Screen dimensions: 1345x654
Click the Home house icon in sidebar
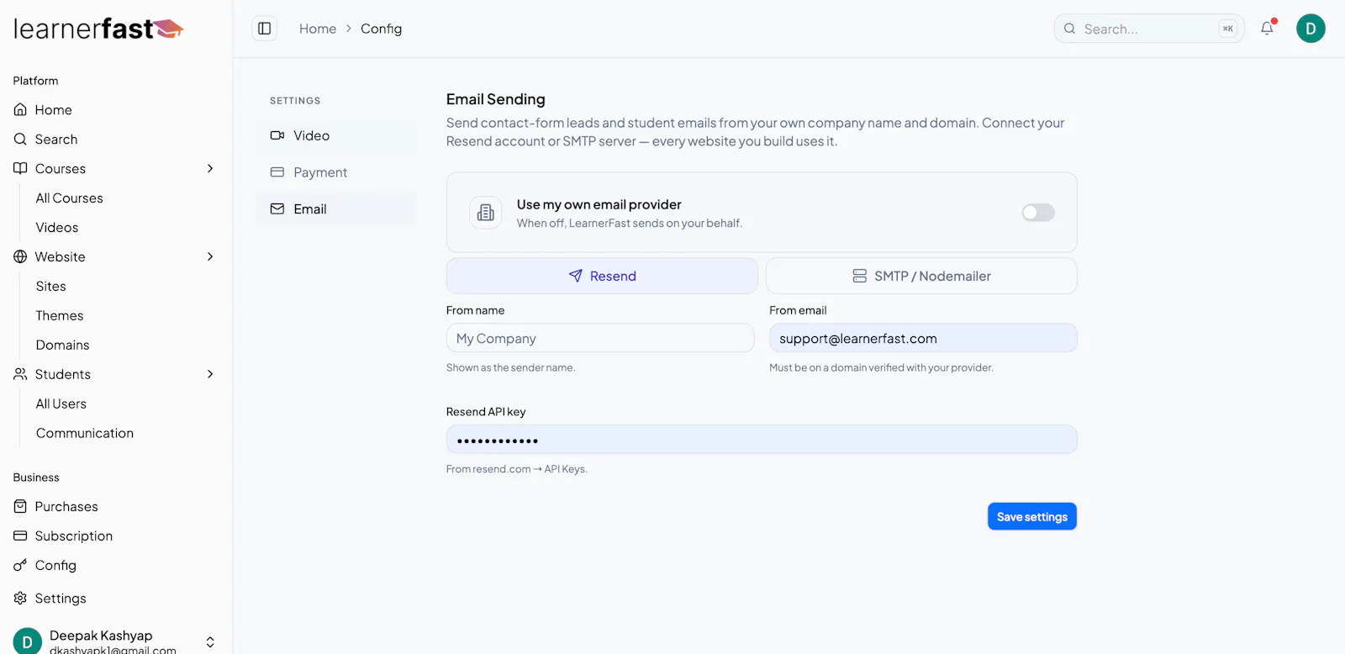pos(20,109)
